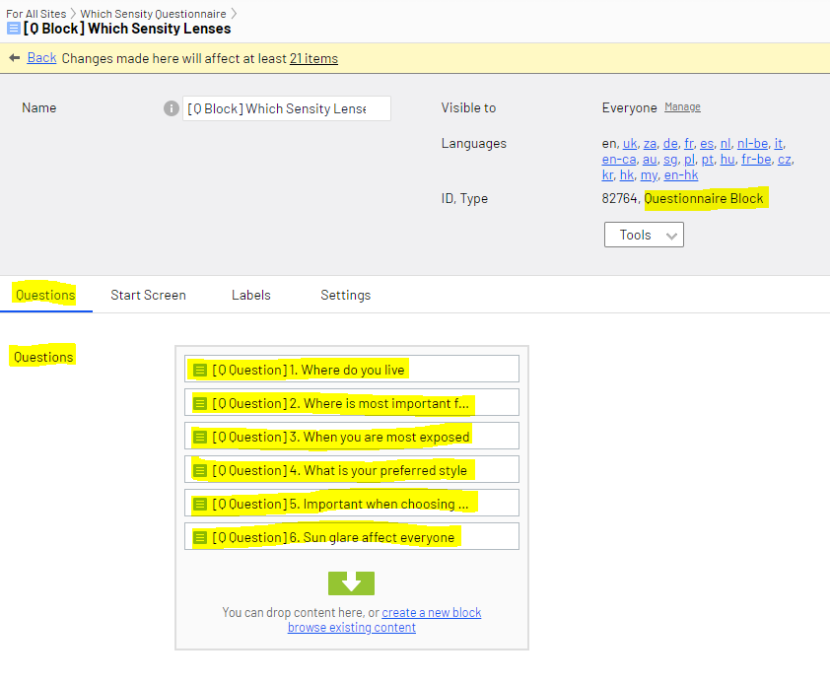This screenshot has height=683, width=830.
Task: Click For All Sites breadcrumb
Action: click(36, 14)
